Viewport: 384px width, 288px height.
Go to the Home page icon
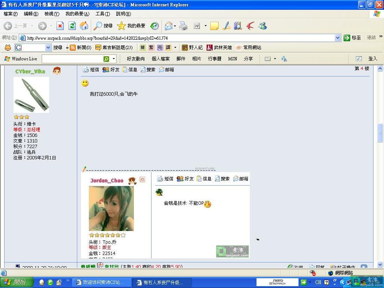click(x=84, y=25)
